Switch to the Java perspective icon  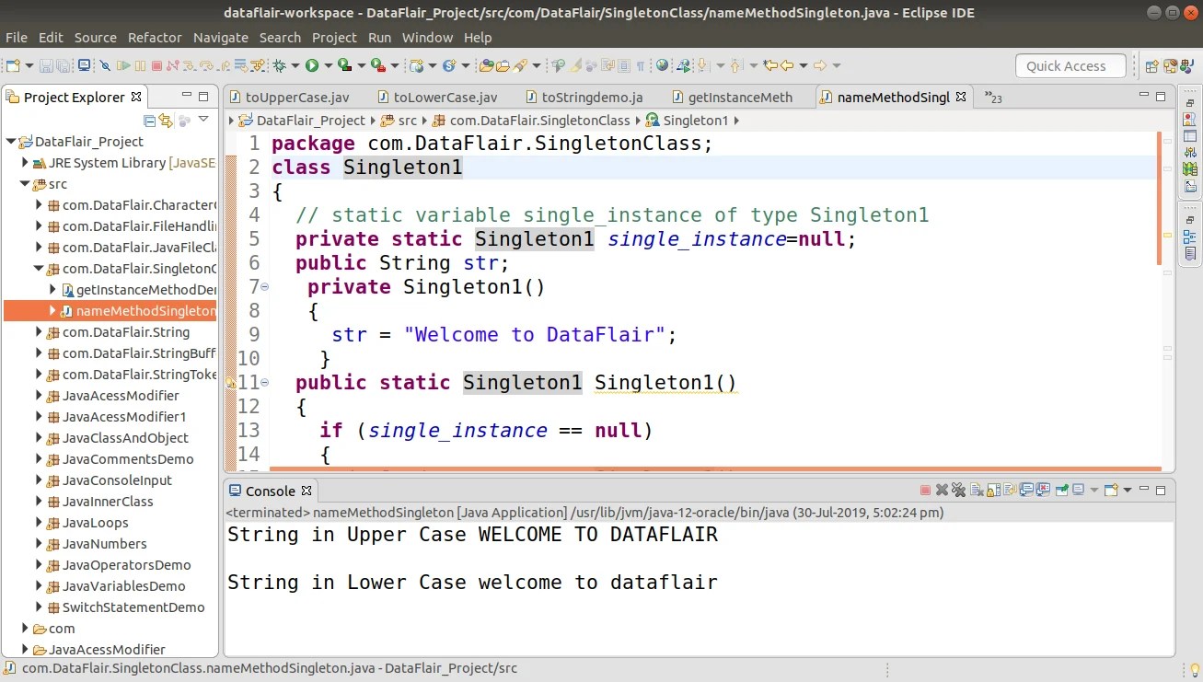[1186, 66]
